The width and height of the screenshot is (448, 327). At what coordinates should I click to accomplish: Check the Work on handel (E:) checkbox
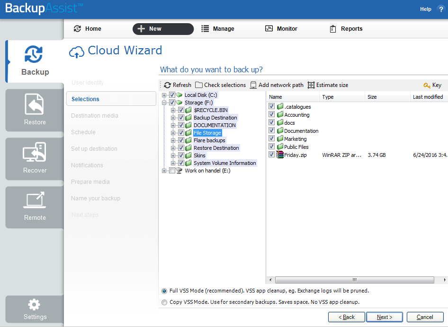(x=172, y=171)
